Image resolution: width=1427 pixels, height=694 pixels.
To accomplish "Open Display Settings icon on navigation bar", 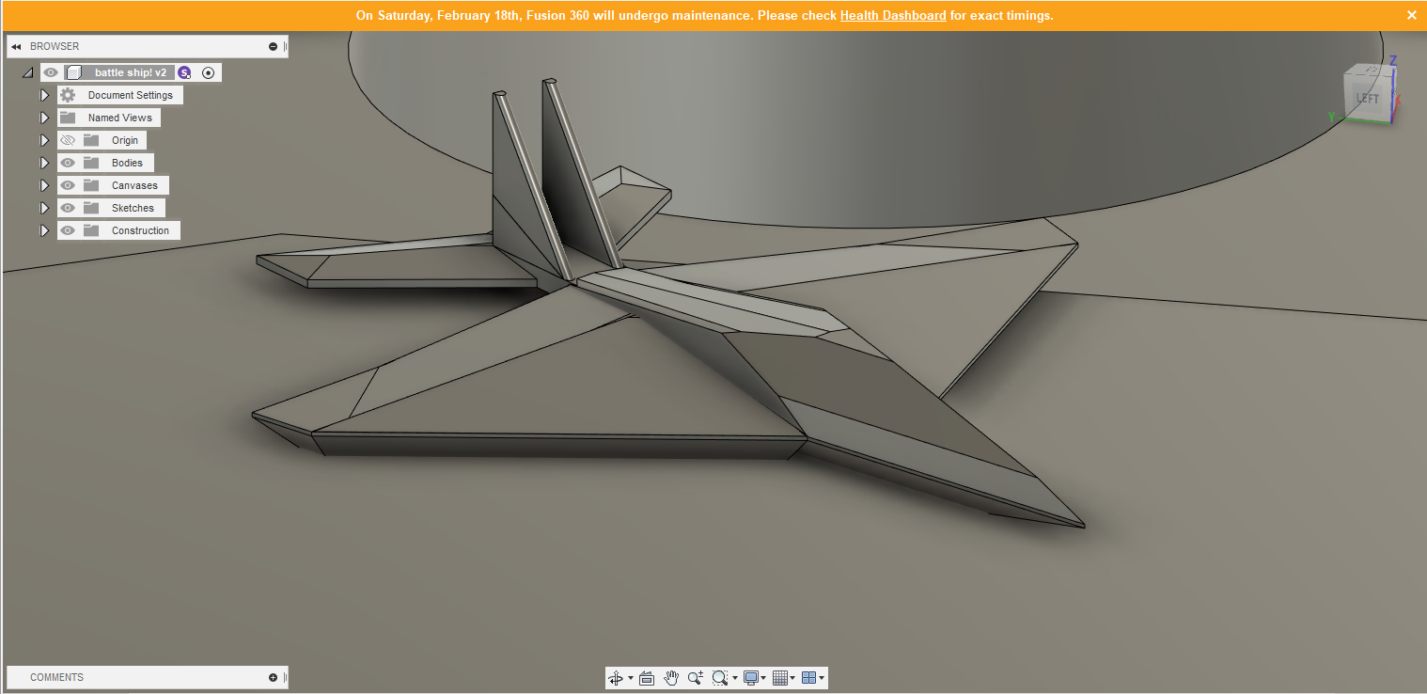I will pyautogui.click(x=751, y=677).
